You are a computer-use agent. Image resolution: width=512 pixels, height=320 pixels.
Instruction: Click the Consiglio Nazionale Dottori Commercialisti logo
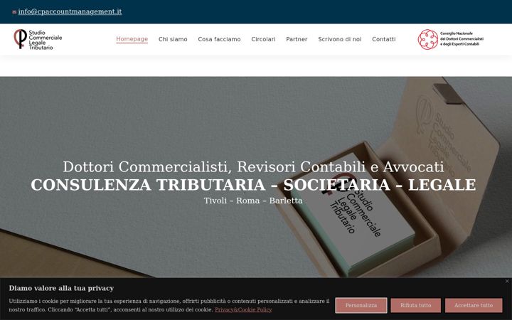[x=451, y=39]
